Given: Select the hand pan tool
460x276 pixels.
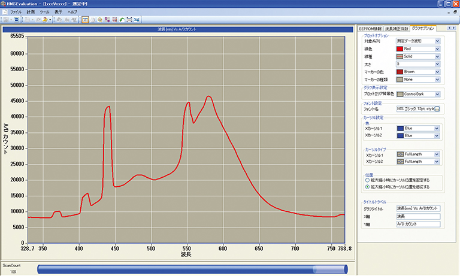Looking at the screenshot, I should (x=92, y=20).
